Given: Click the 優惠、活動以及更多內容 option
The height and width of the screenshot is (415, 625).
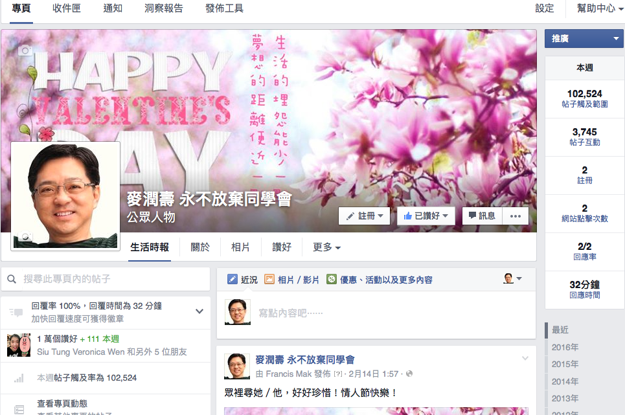Looking at the screenshot, I should [x=380, y=280].
